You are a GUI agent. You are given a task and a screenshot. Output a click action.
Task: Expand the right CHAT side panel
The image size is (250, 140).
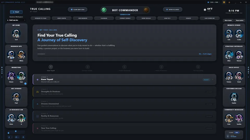(248, 72)
